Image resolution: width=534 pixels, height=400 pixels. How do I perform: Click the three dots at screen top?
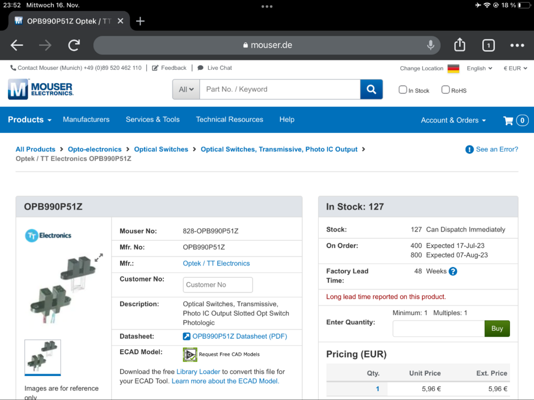coord(266,6)
